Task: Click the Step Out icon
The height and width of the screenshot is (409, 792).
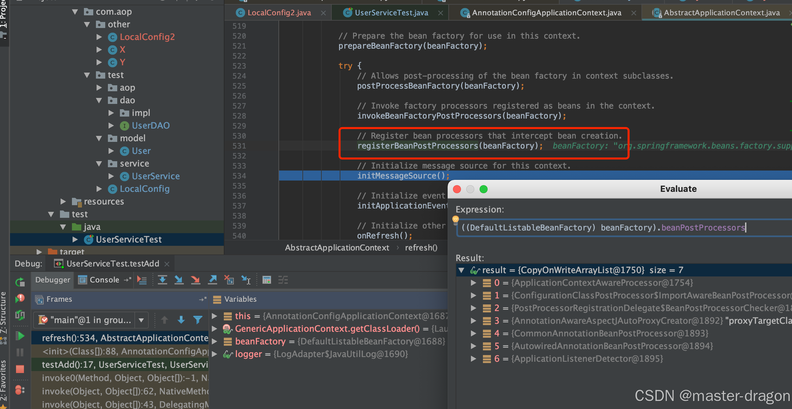Action: [212, 280]
